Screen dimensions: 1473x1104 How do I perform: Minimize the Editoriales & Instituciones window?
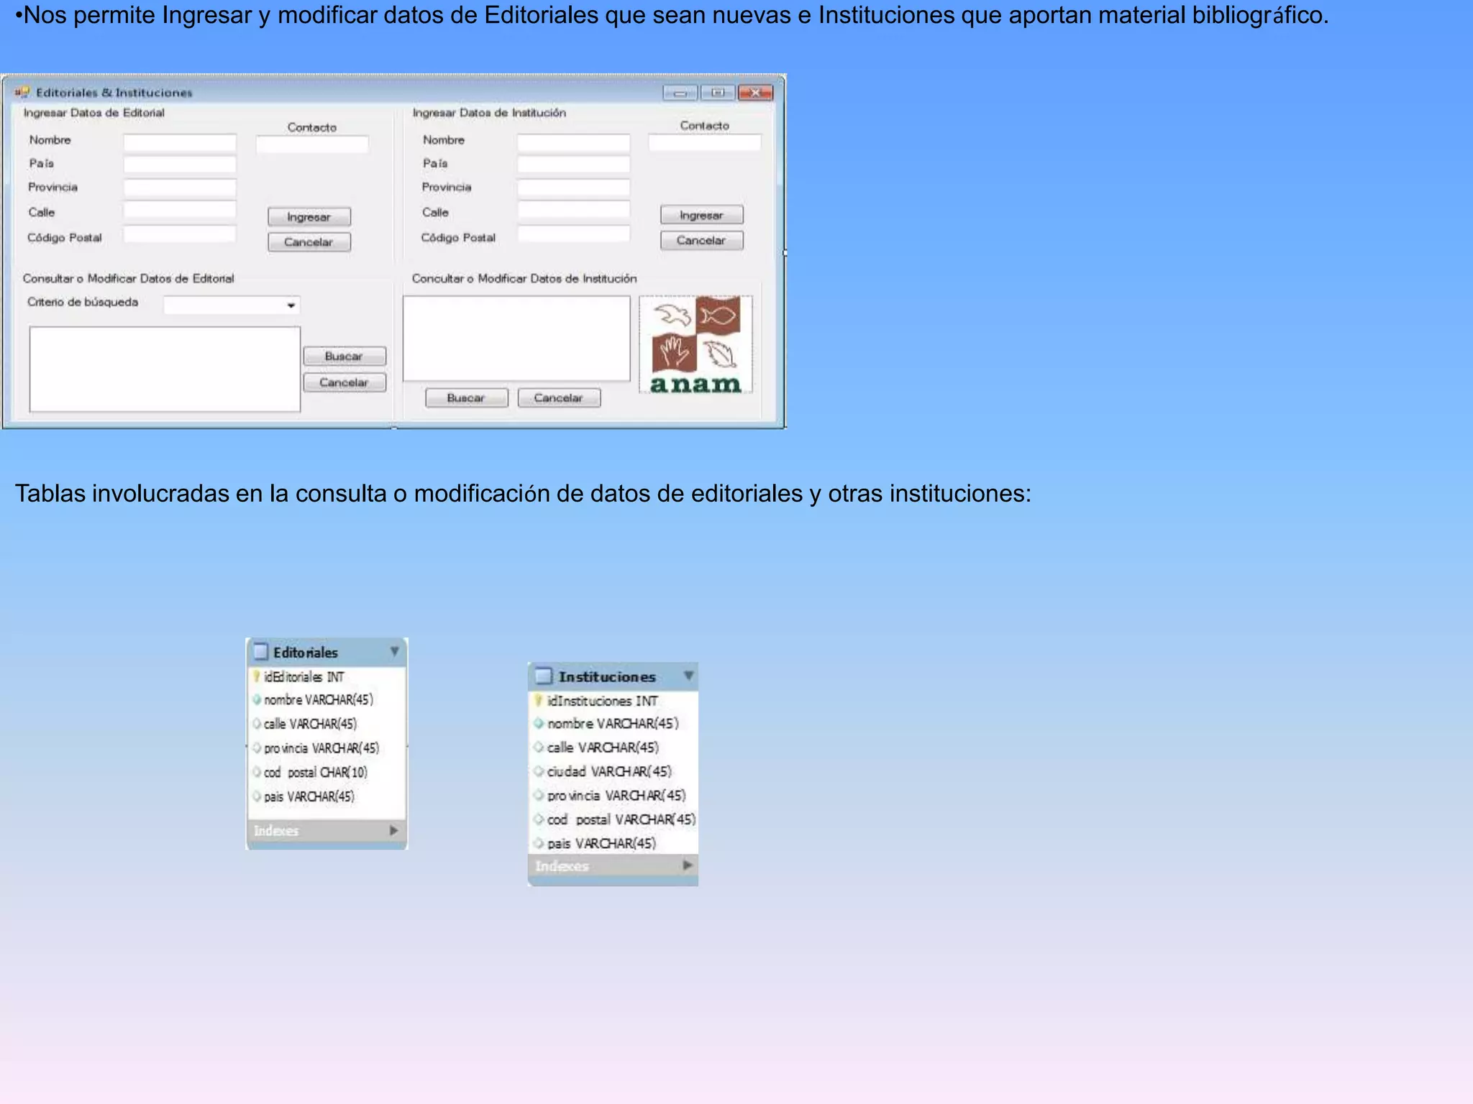tap(680, 93)
